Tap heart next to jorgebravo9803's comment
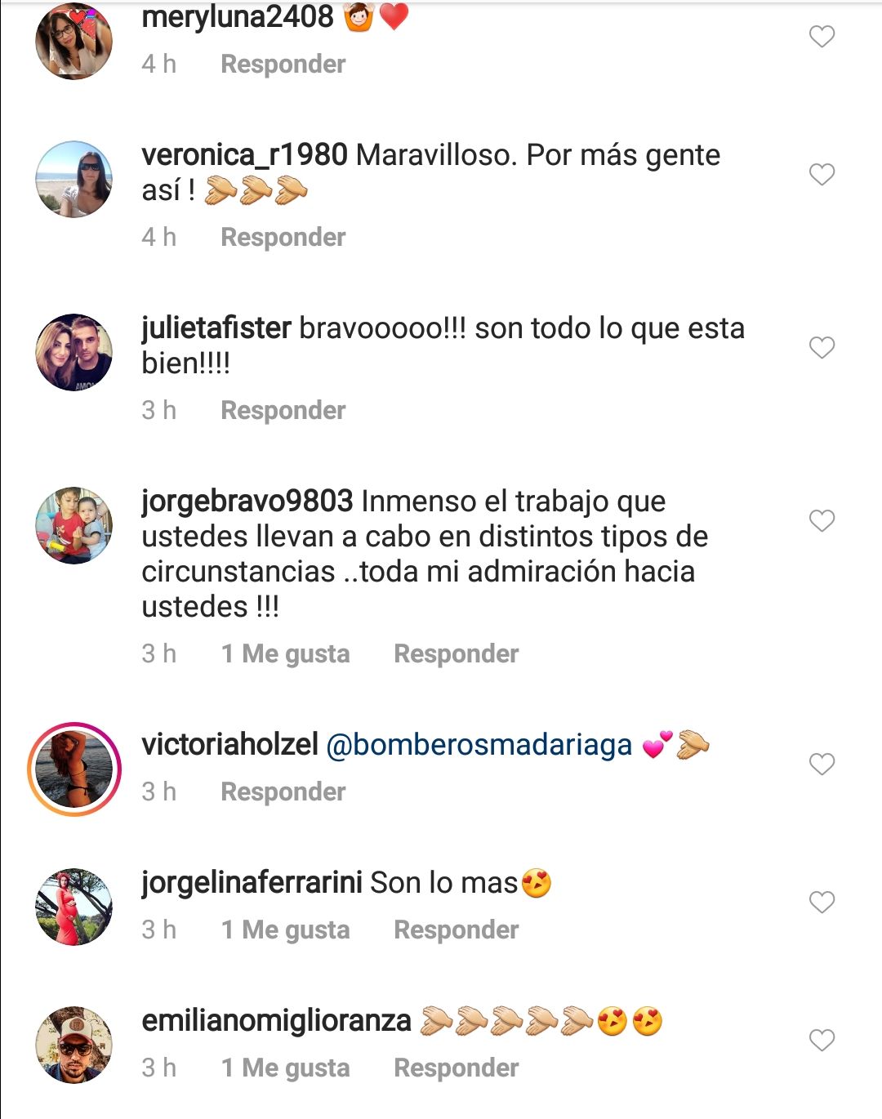882x1119 pixels. pos(822,520)
